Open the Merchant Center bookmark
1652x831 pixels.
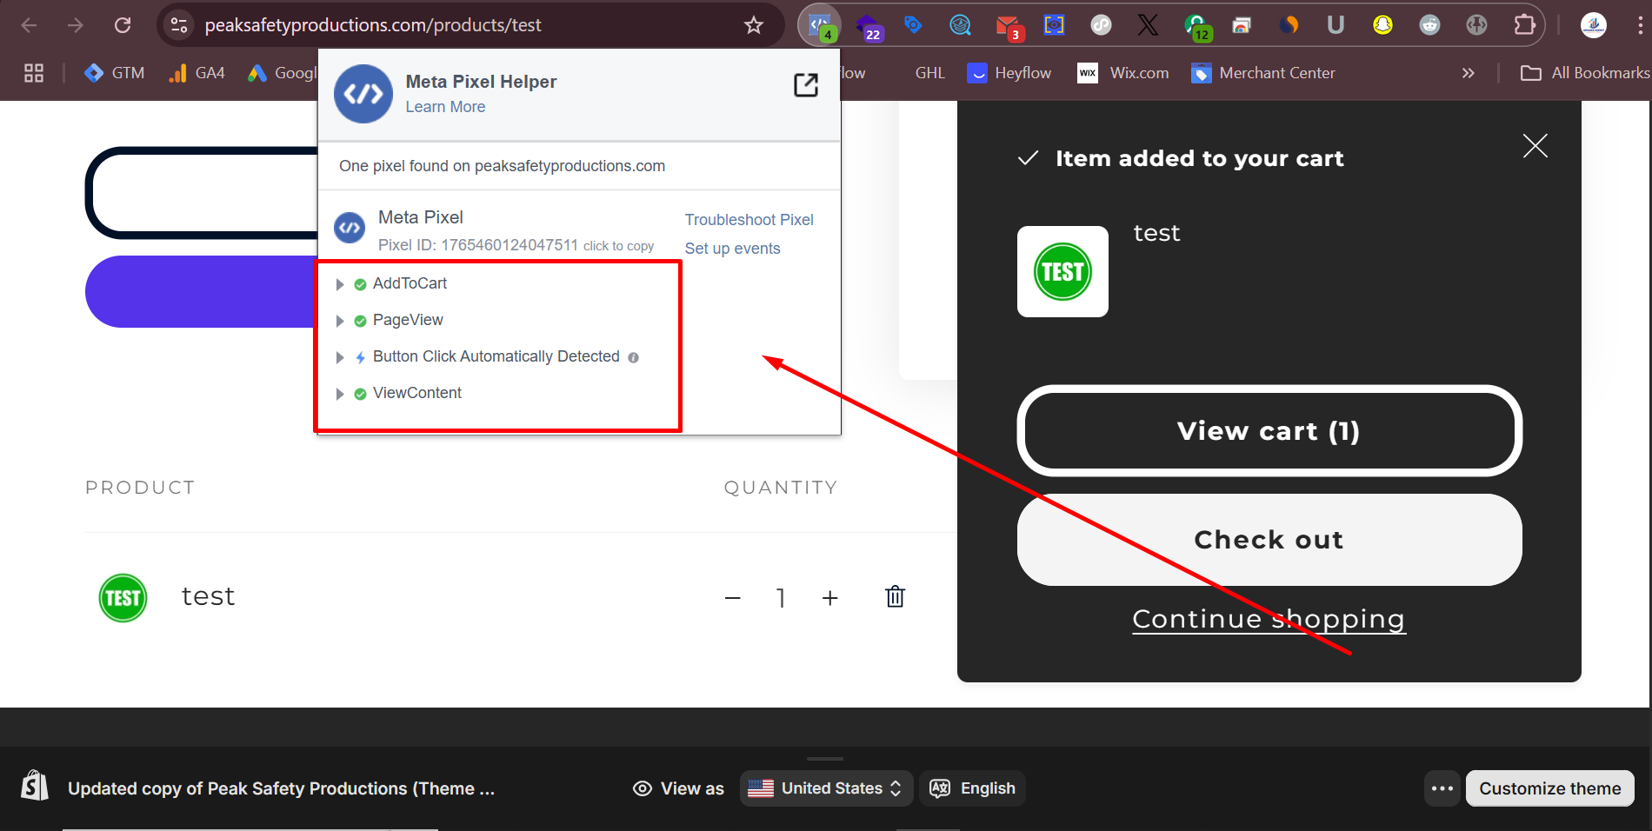[1263, 73]
